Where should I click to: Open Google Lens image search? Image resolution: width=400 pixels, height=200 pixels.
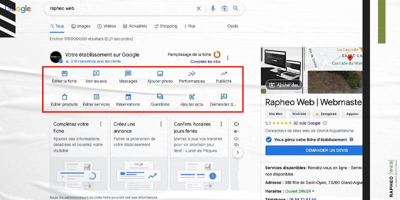(224, 8)
